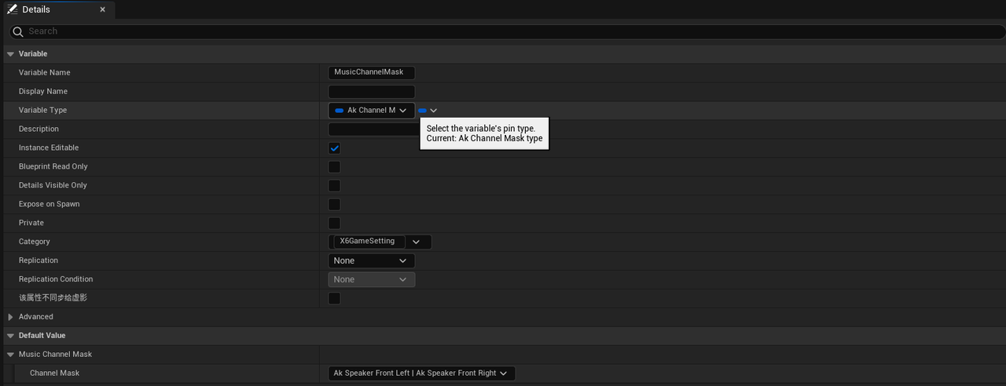Viewport: 1006px width, 386px height.
Task: Uncheck the Instance Editable checkbox
Action: point(334,148)
